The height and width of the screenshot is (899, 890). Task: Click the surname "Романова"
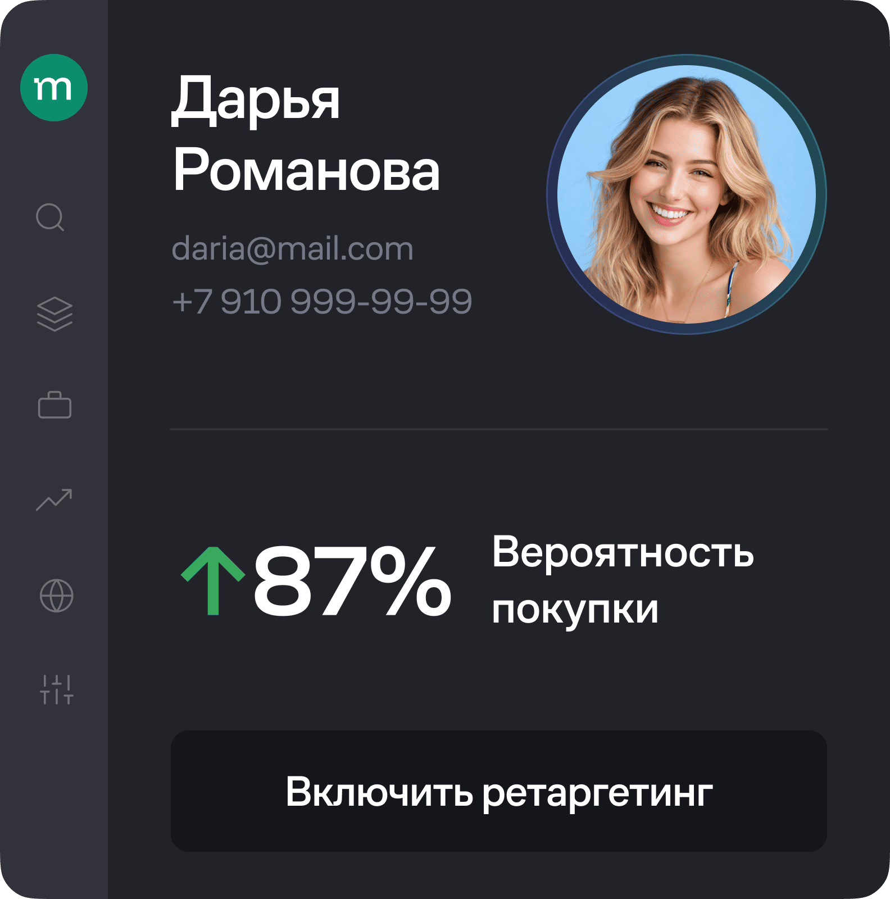pos(306,170)
